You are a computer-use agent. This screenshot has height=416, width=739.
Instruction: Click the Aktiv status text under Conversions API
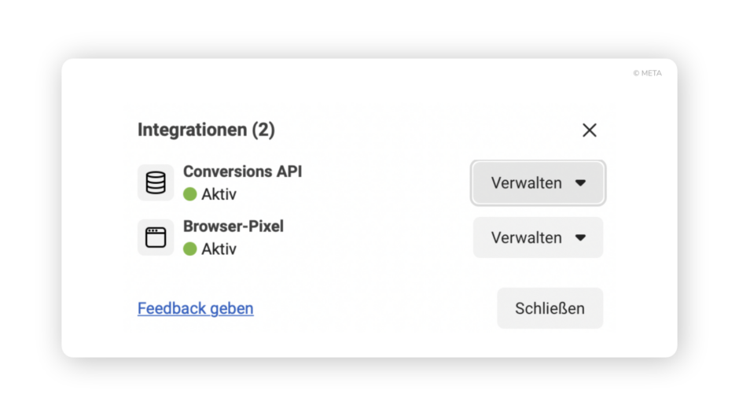[219, 194]
